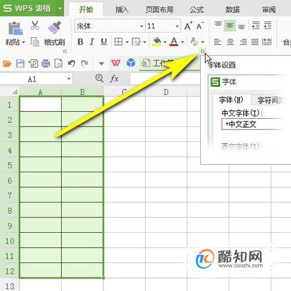Expand the font size 11 dropdown

177,26
